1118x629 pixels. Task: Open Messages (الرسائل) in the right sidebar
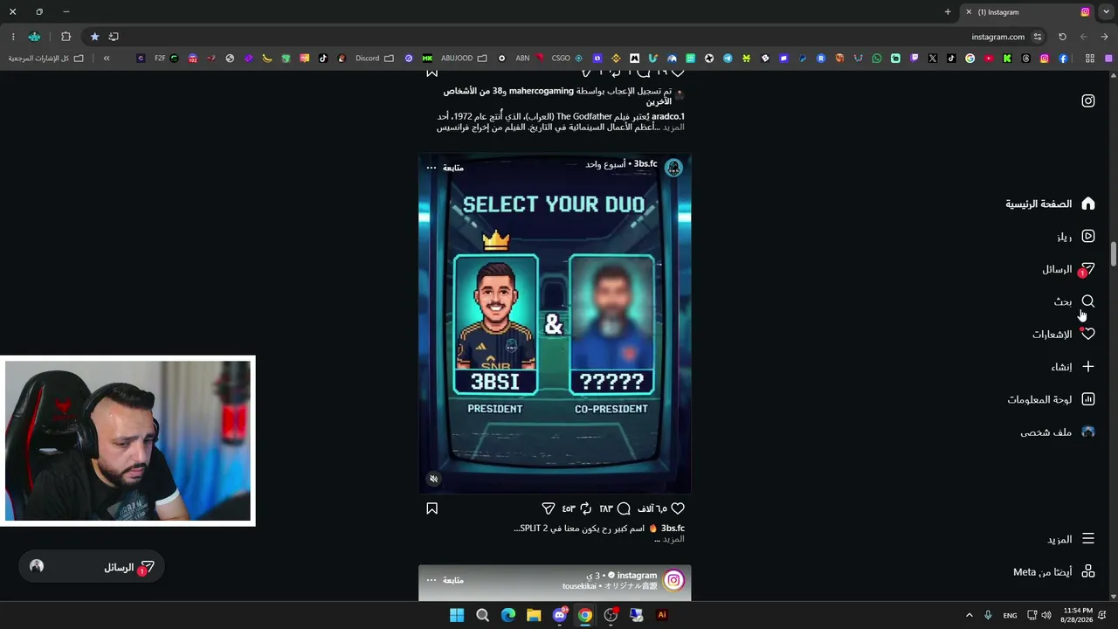(1068, 269)
